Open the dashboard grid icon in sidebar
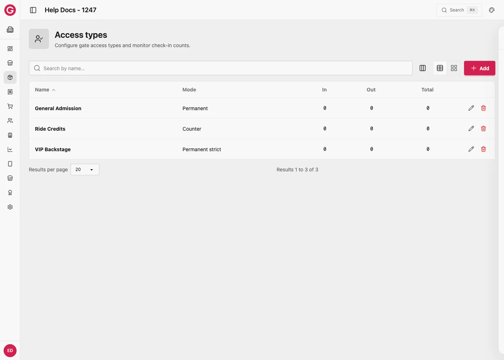This screenshot has width=504, height=360. point(10,49)
